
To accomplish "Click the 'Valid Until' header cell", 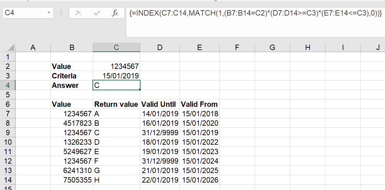I will [x=160, y=104].
